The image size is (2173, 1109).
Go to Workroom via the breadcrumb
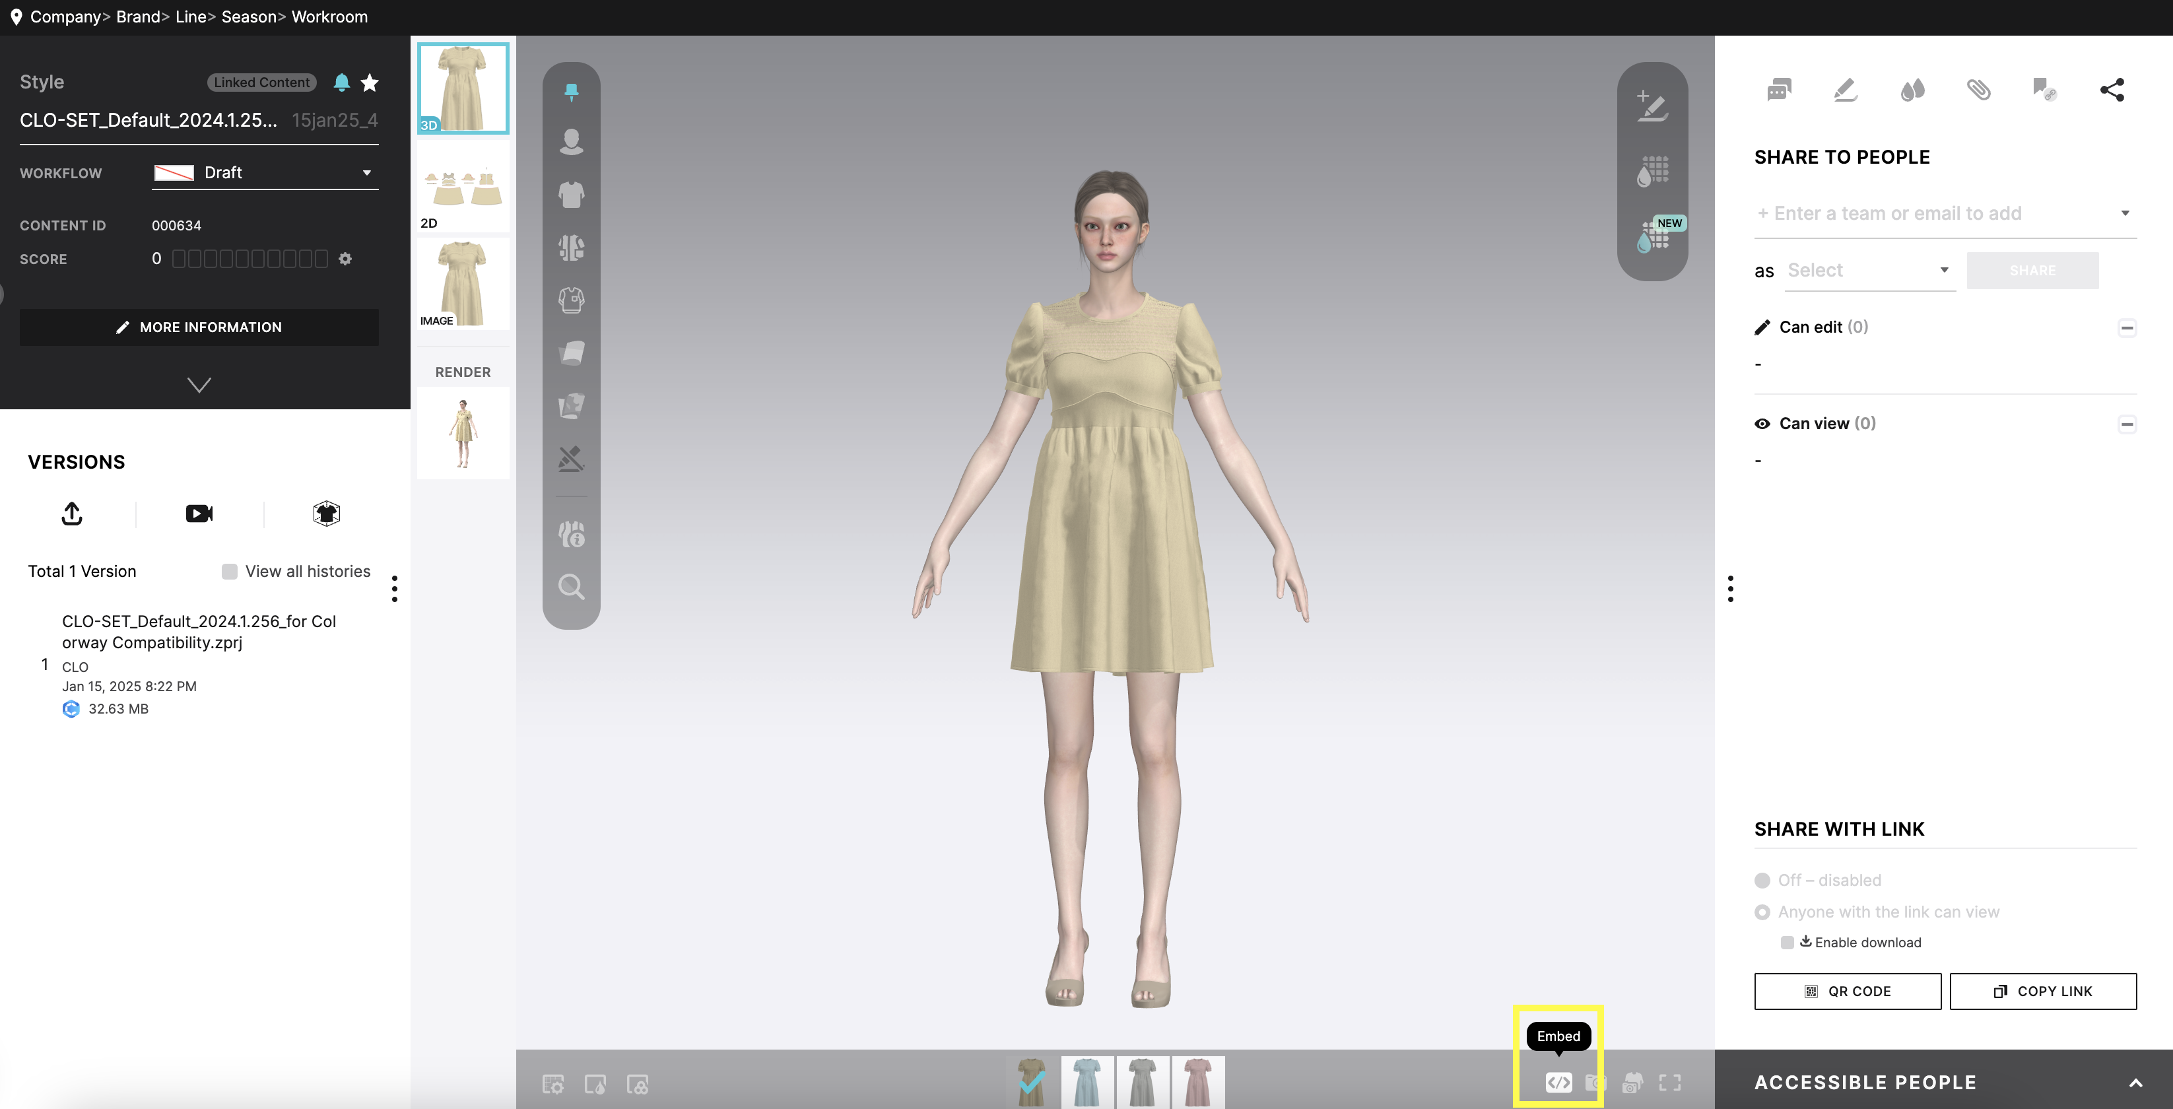[329, 17]
